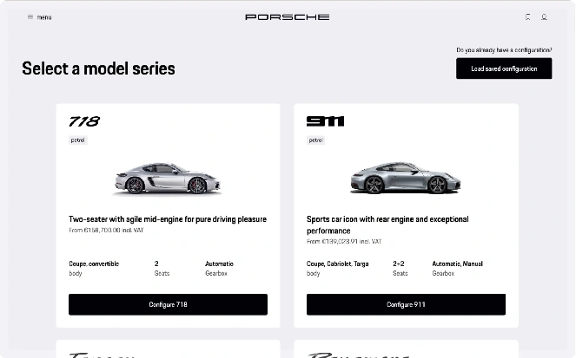This screenshot has height=358, width=576.
Task: Click the menu label in header
Action: click(44, 17)
